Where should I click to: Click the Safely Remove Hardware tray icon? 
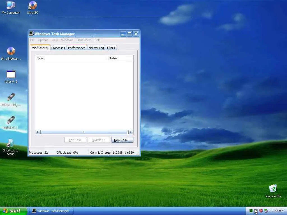(266, 211)
